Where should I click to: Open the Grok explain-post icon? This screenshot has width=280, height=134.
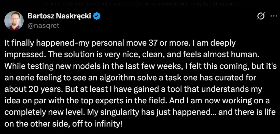coord(261,16)
